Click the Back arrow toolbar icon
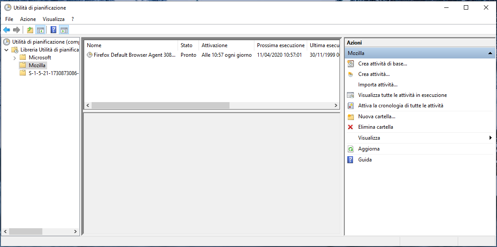Screen dimensions: 497x247 click(x=7, y=30)
